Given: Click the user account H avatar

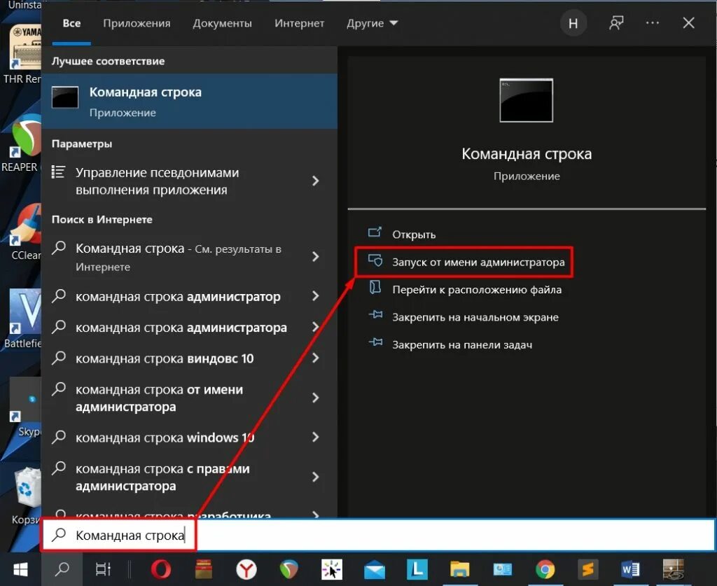Looking at the screenshot, I should click(x=573, y=23).
